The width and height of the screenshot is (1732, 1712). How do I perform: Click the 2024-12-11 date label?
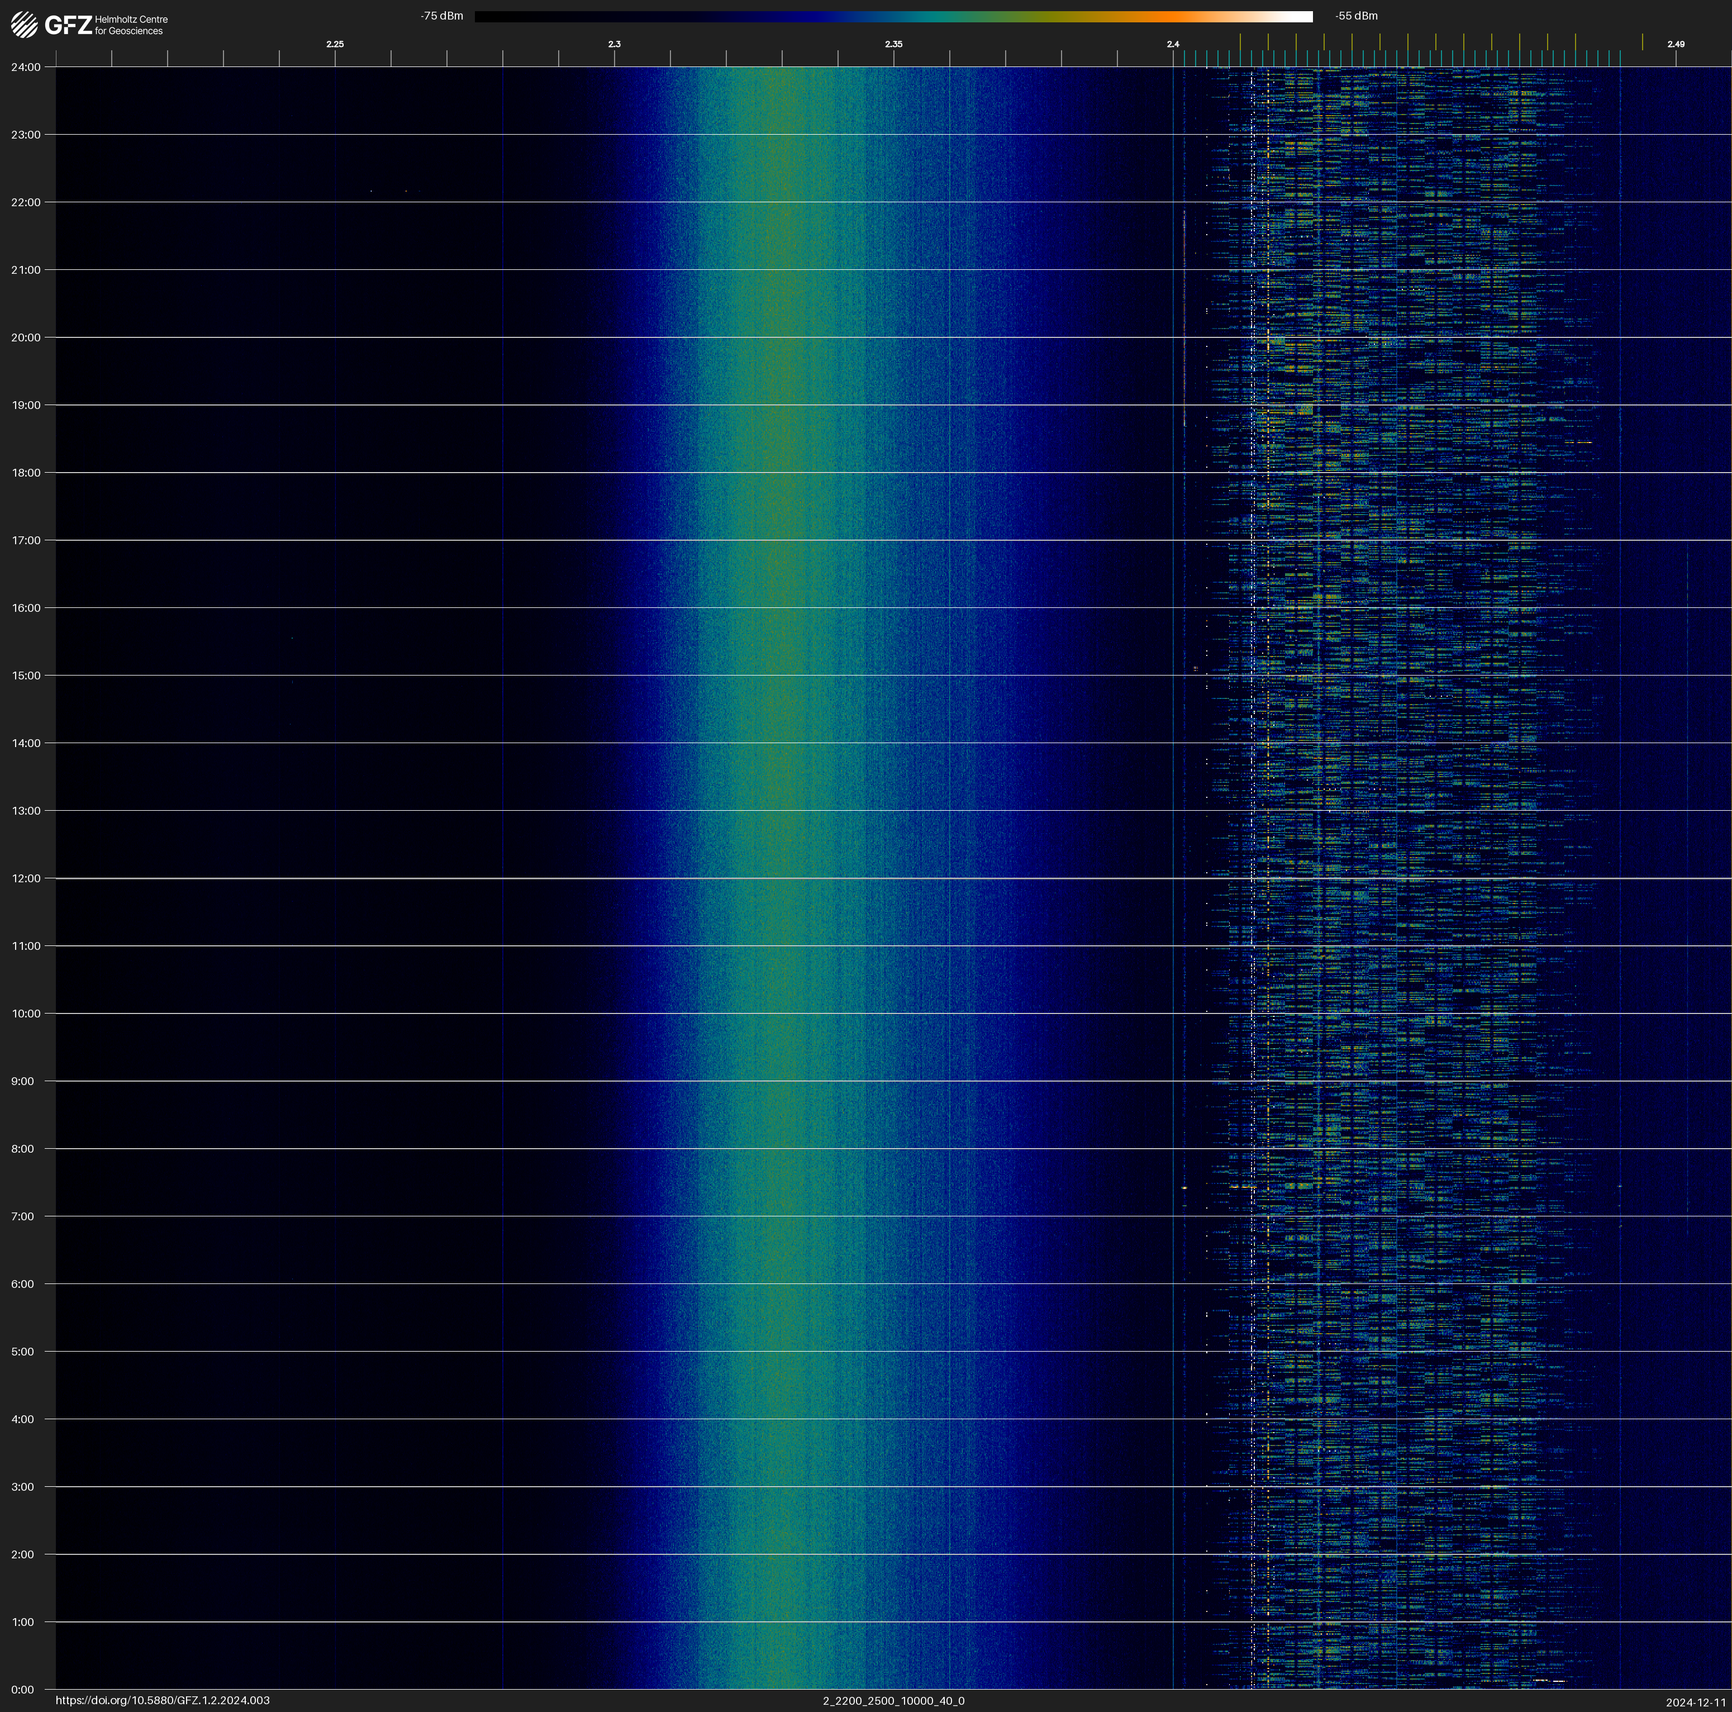tap(1695, 1702)
